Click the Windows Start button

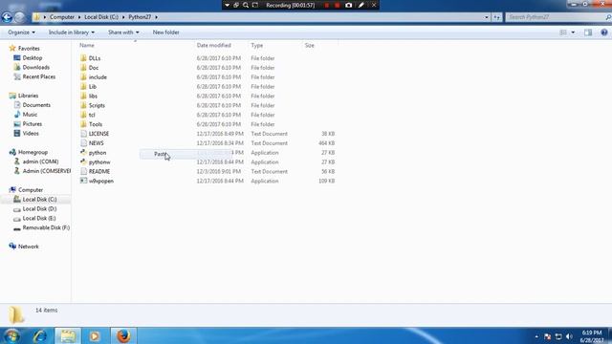point(12,335)
